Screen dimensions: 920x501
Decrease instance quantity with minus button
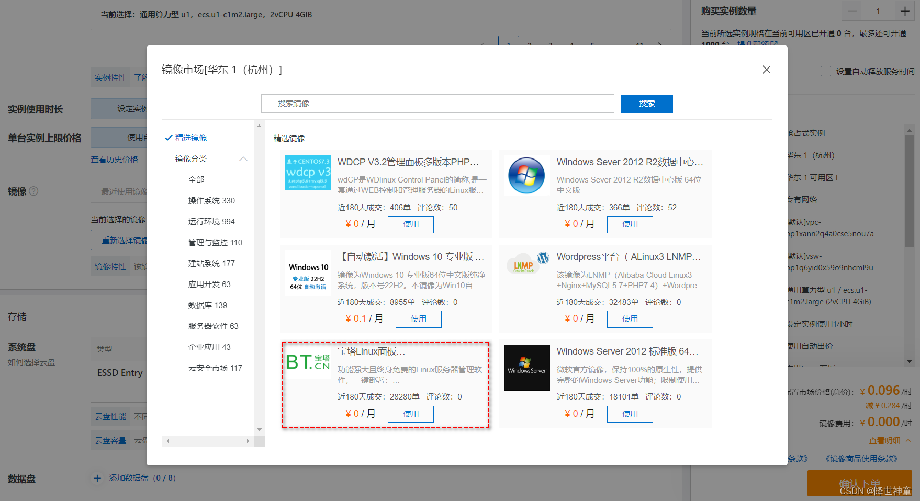coord(853,11)
